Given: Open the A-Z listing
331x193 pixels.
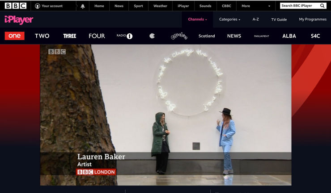Looking at the screenshot, I should (256, 19).
